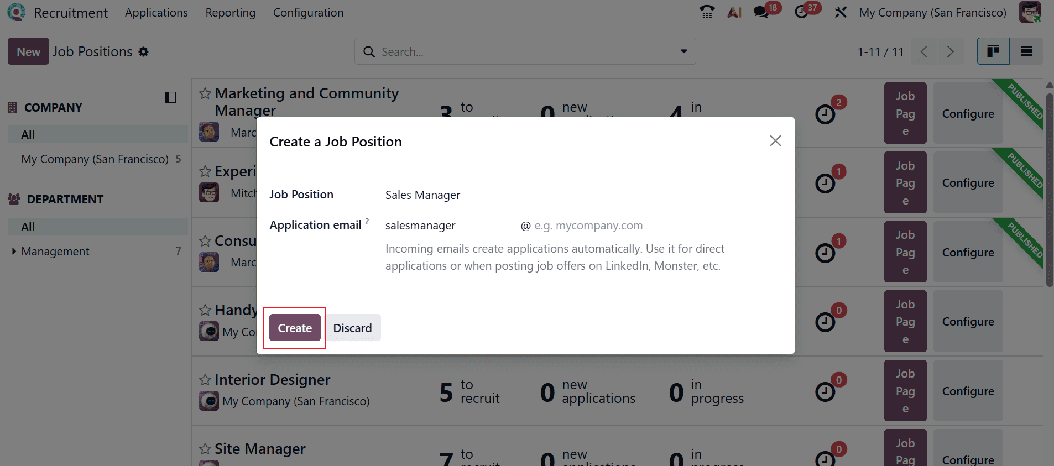Star the Site Manager job position

[x=205, y=448]
